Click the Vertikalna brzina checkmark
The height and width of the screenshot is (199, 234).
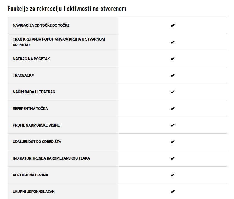click(x=172, y=175)
